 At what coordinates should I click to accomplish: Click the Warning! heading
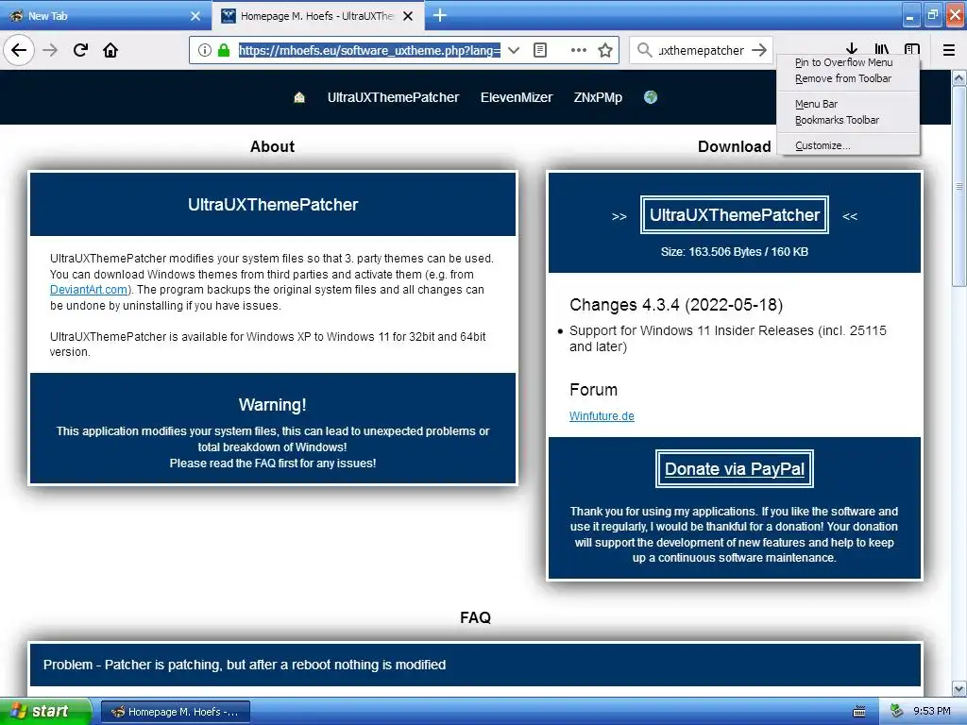pos(273,404)
